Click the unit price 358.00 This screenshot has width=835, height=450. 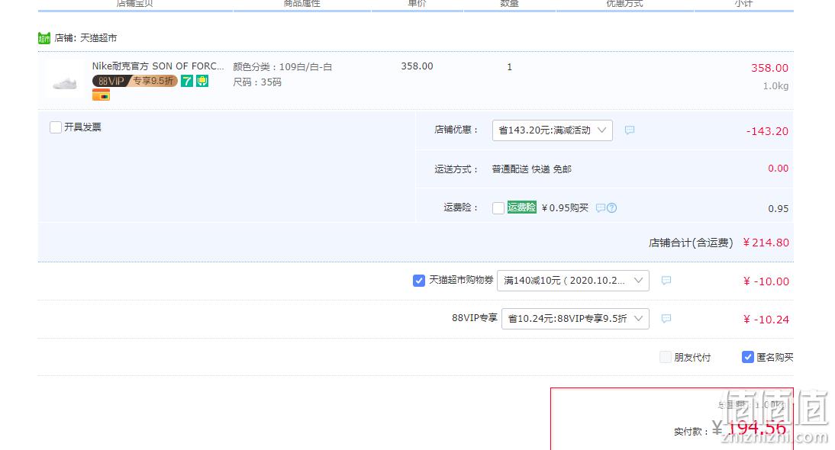click(417, 66)
